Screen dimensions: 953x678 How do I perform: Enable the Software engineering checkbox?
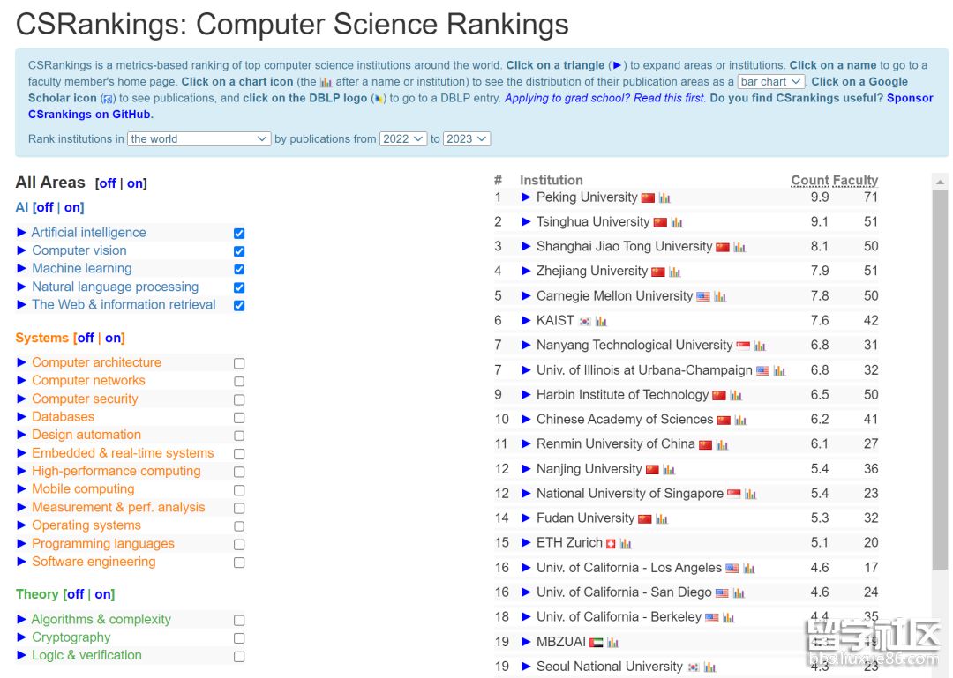click(239, 563)
